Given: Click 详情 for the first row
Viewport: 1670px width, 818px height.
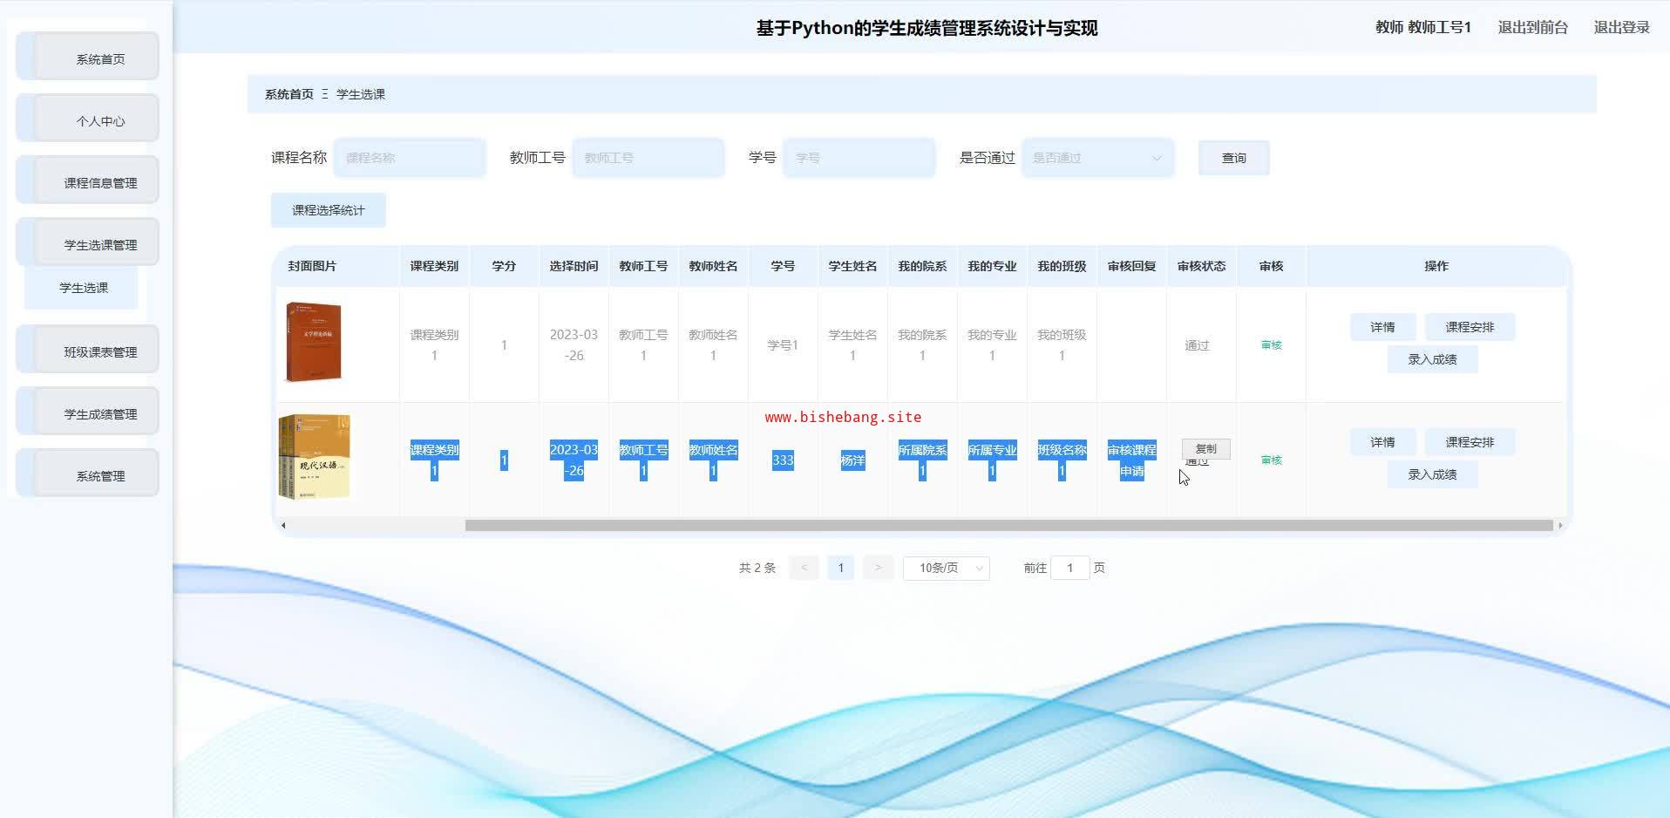Looking at the screenshot, I should [1382, 327].
